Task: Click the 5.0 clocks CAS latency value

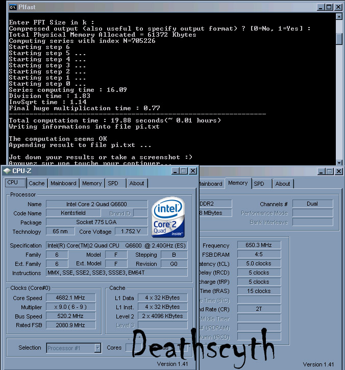Action: point(259,263)
